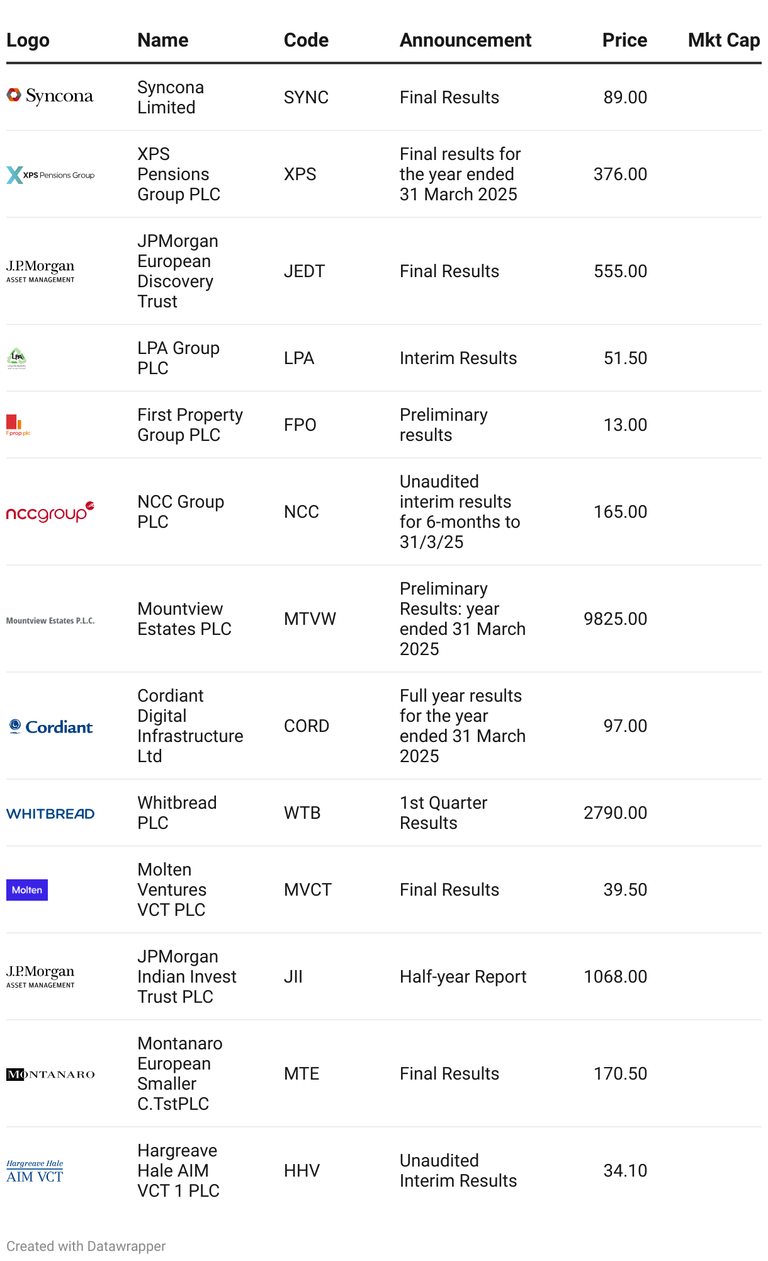This screenshot has height=1261, width=768.
Task: Click the LPA Group logo icon
Action: pyautogui.click(x=16, y=358)
